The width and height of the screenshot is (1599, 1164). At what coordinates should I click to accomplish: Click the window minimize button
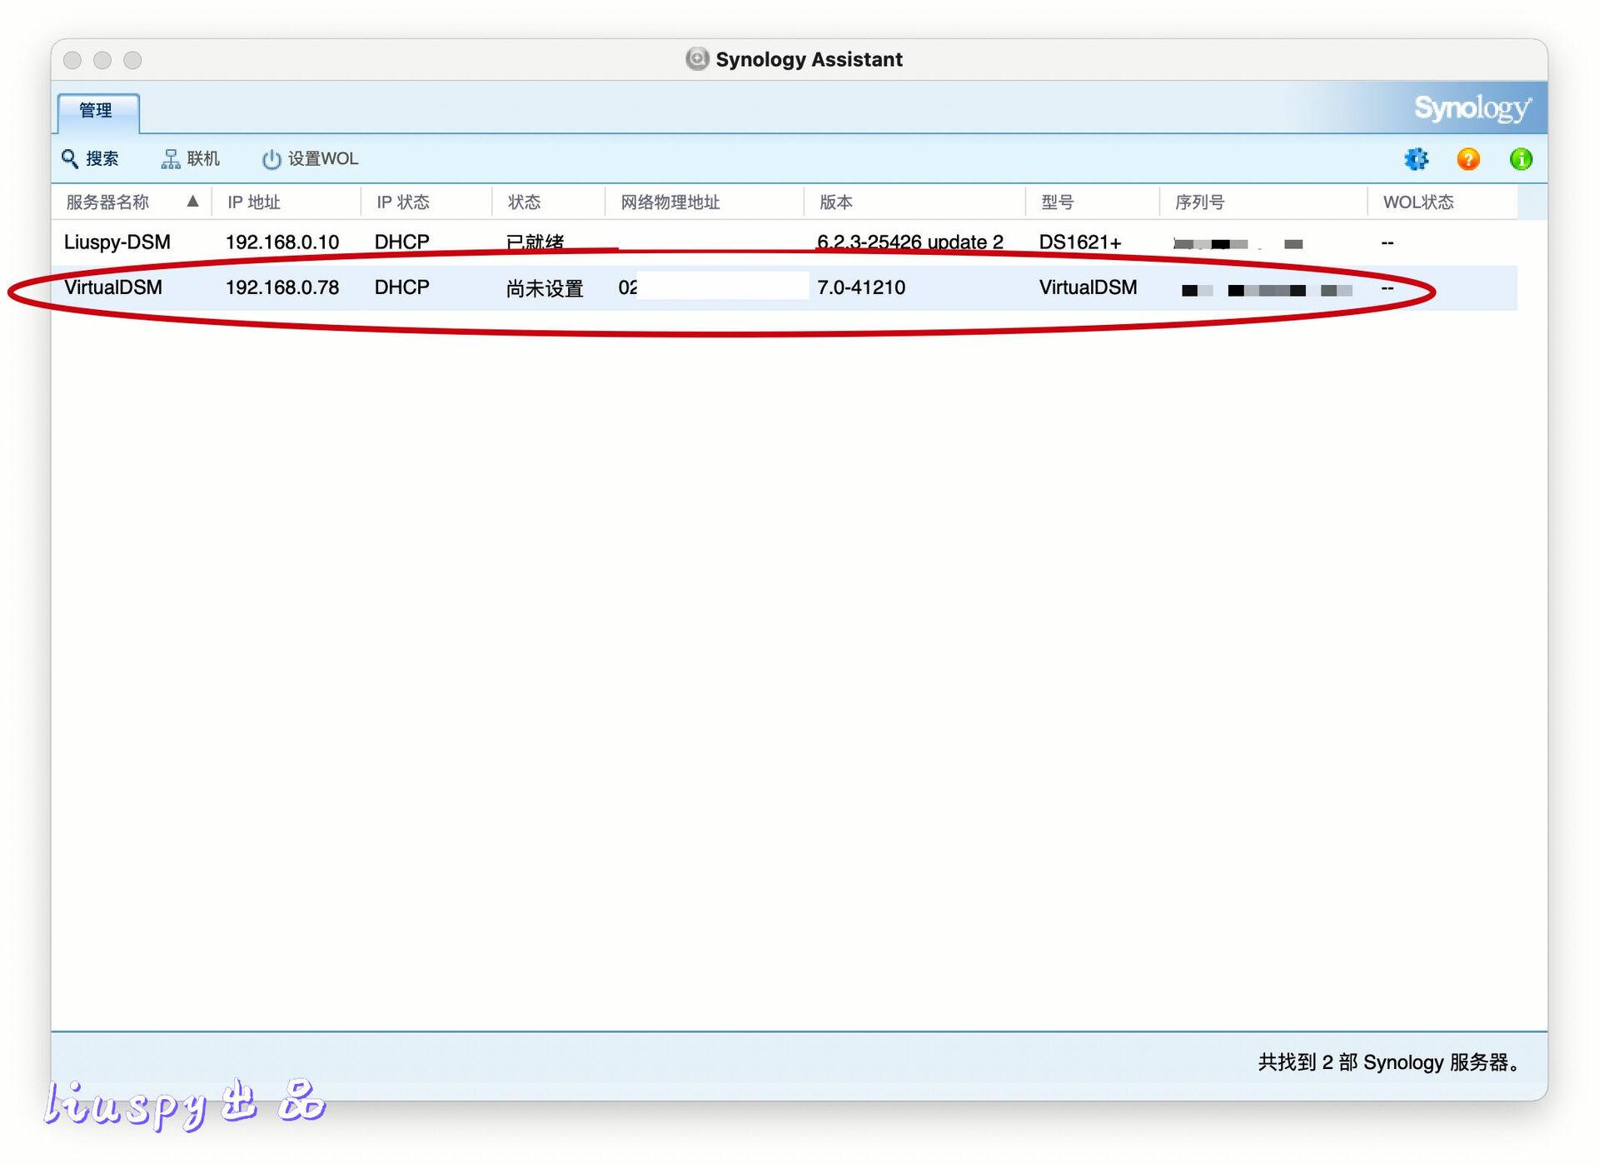click(x=102, y=60)
